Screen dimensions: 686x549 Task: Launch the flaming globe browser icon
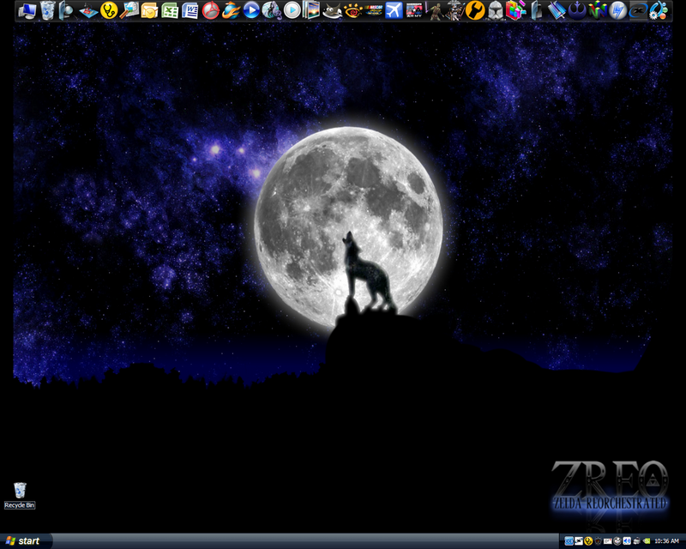coord(231,10)
